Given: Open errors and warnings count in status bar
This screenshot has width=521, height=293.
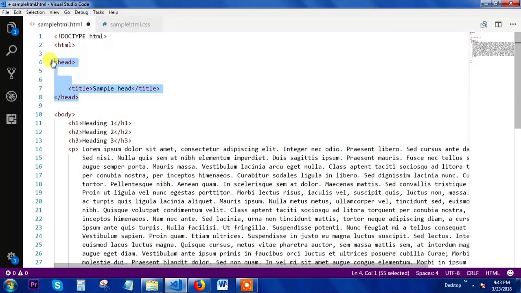Looking at the screenshot, I should [x=17, y=273].
